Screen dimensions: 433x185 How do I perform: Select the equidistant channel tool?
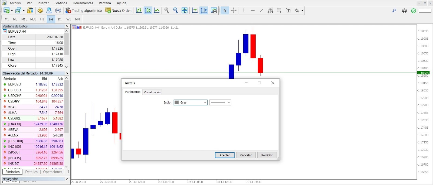tap(270, 11)
